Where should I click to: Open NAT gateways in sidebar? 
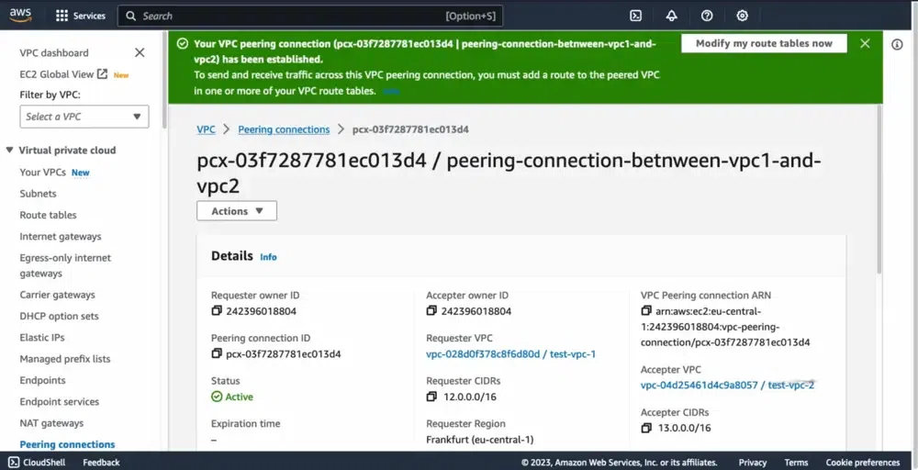(x=51, y=423)
